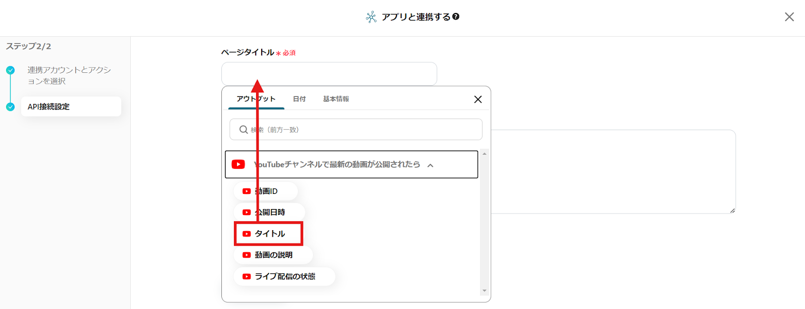Click the help question mark icon
This screenshot has width=805, height=309.
point(456,17)
